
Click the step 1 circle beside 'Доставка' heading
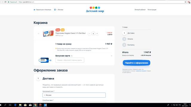point(38,78)
